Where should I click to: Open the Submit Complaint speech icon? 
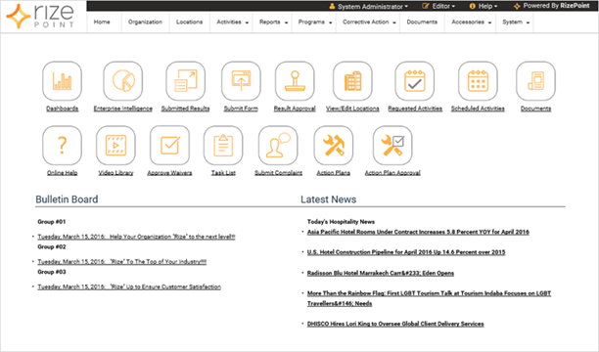(278, 146)
